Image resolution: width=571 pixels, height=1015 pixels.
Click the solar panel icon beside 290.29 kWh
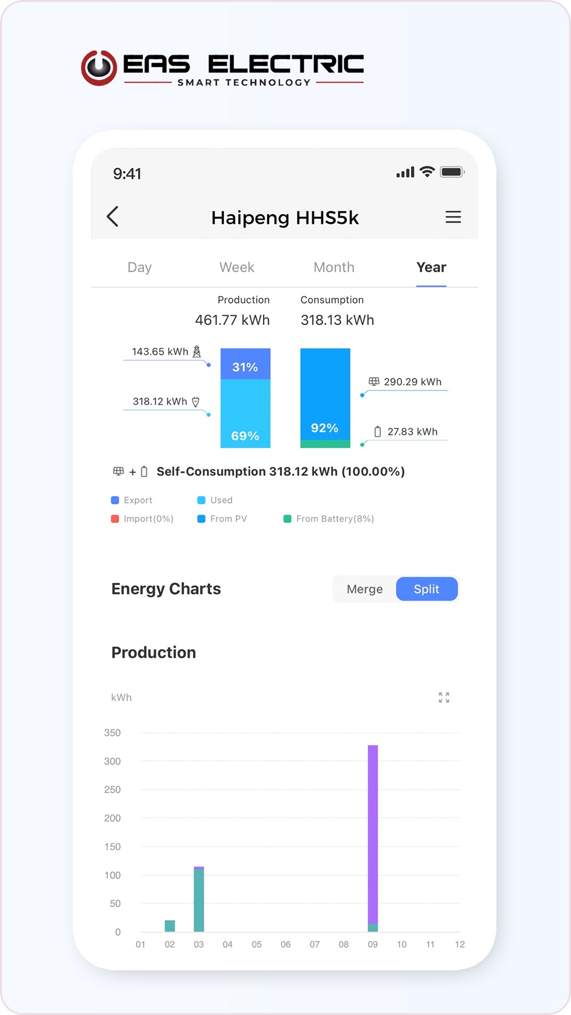374,381
